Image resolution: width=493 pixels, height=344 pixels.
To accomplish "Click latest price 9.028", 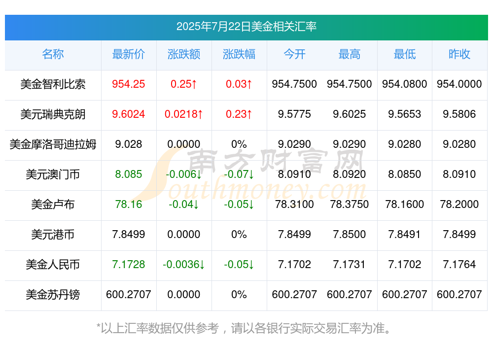I will click(129, 144).
